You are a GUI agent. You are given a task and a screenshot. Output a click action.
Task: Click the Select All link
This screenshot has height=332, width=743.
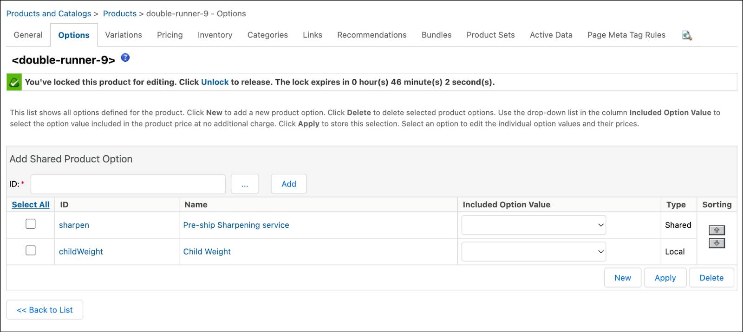click(x=31, y=204)
